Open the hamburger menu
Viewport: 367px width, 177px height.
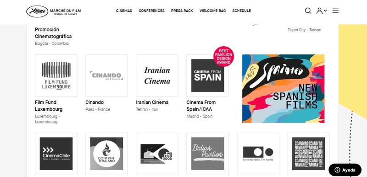[x=335, y=11]
